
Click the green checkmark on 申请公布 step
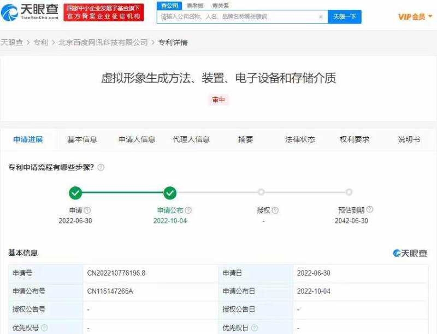click(x=170, y=193)
